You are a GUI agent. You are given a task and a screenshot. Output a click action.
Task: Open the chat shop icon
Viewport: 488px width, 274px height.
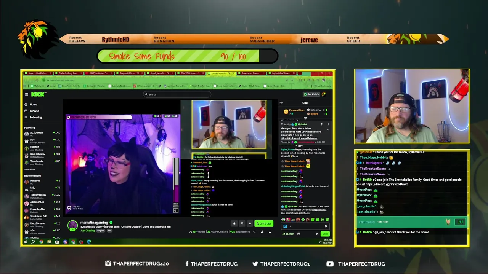coord(299,234)
